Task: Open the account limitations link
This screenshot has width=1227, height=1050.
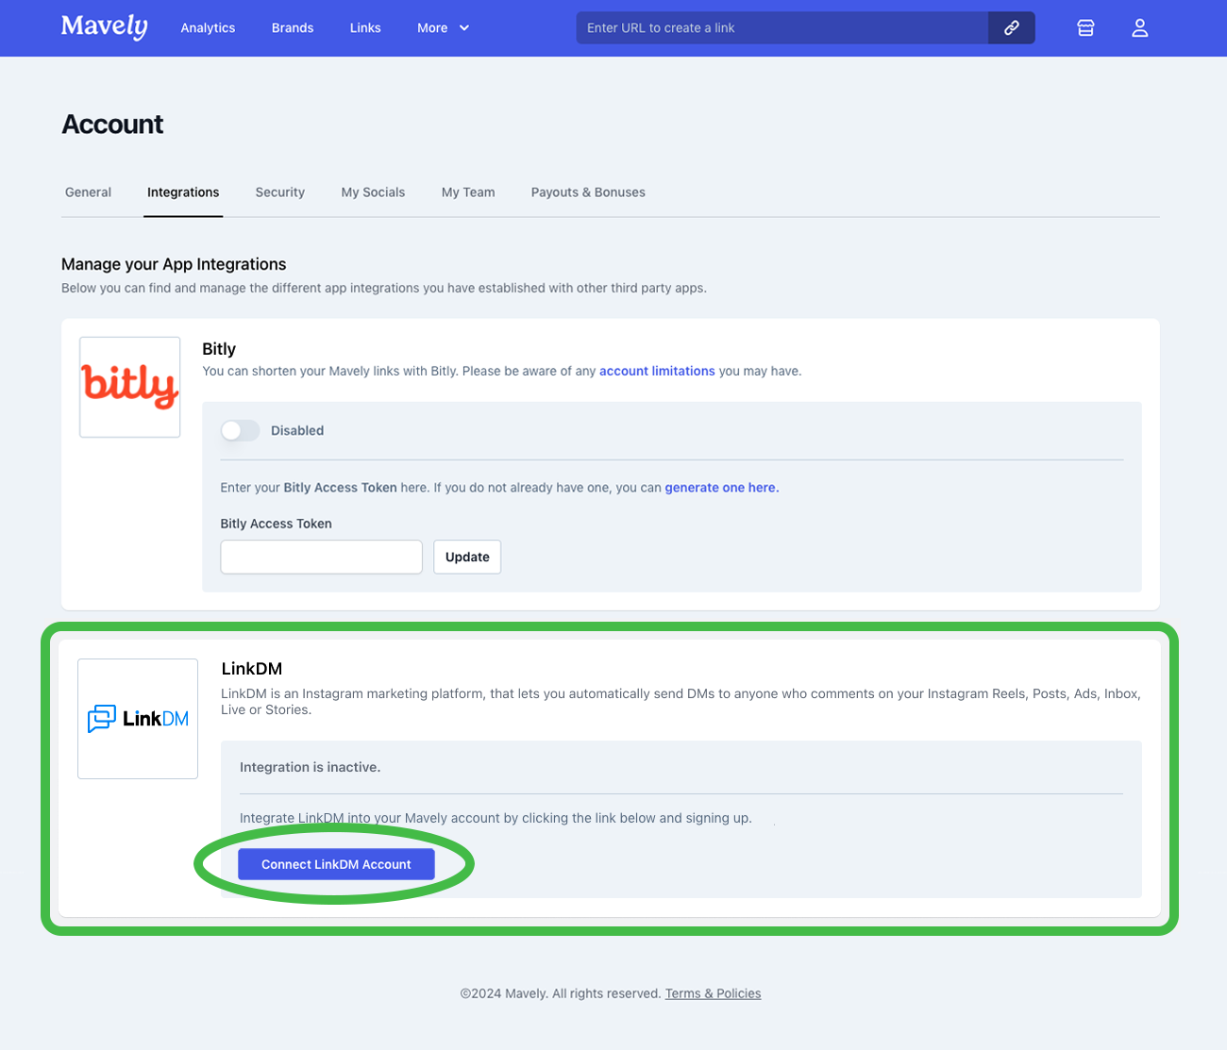Action: coord(657,371)
